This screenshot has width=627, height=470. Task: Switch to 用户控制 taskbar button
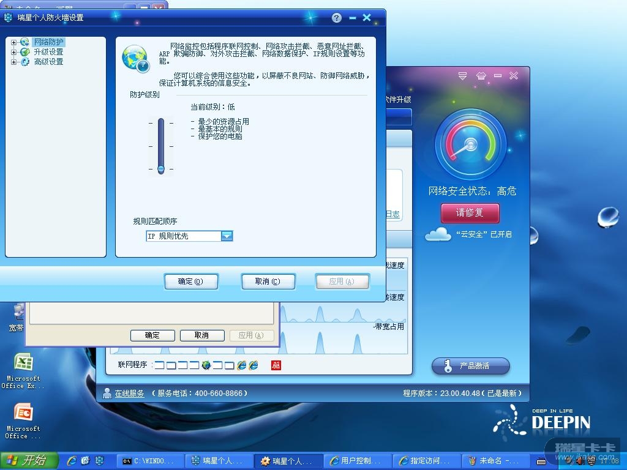358,461
